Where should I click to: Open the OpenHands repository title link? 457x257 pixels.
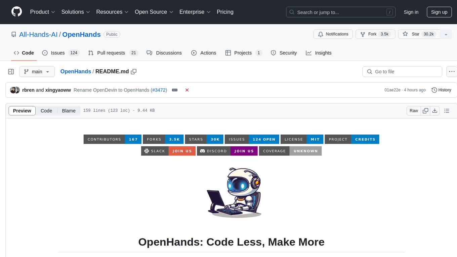click(81, 34)
